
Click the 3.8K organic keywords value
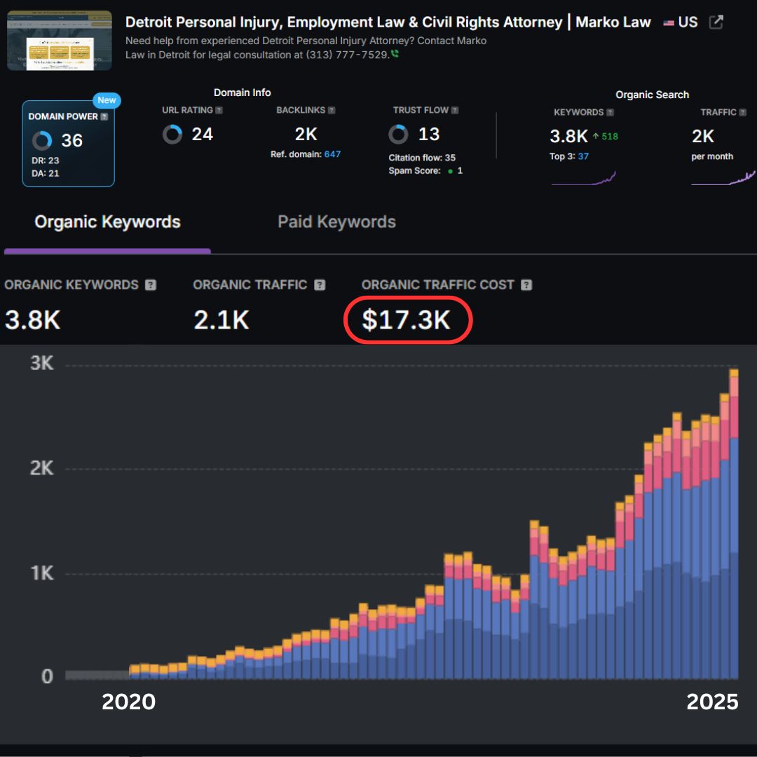tap(33, 320)
